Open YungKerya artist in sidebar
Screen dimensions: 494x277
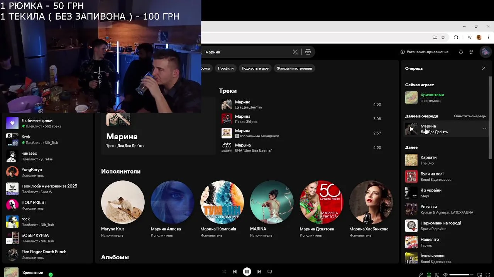click(x=47, y=172)
